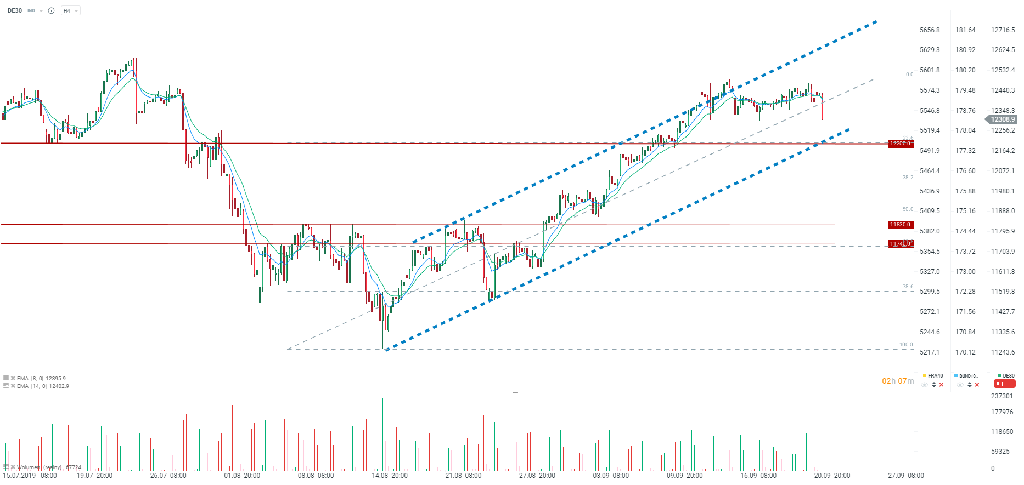Open settings icon for Wolumen indicator

tap(6, 467)
